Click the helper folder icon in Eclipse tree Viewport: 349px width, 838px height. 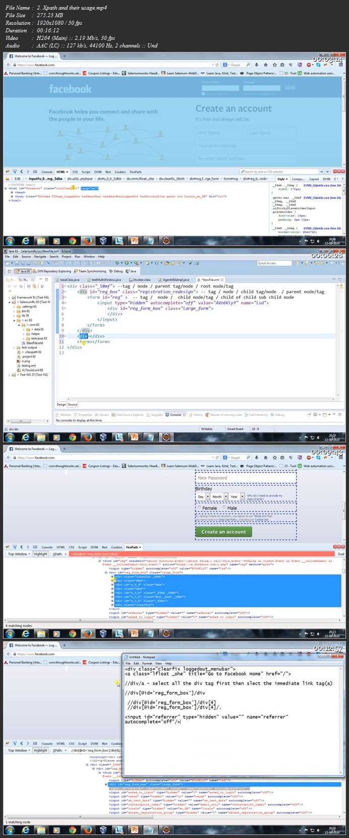[x=28, y=334]
